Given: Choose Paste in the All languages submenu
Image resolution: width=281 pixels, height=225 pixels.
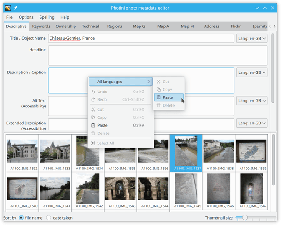Looking at the screenshot, I should click(169, 97).
